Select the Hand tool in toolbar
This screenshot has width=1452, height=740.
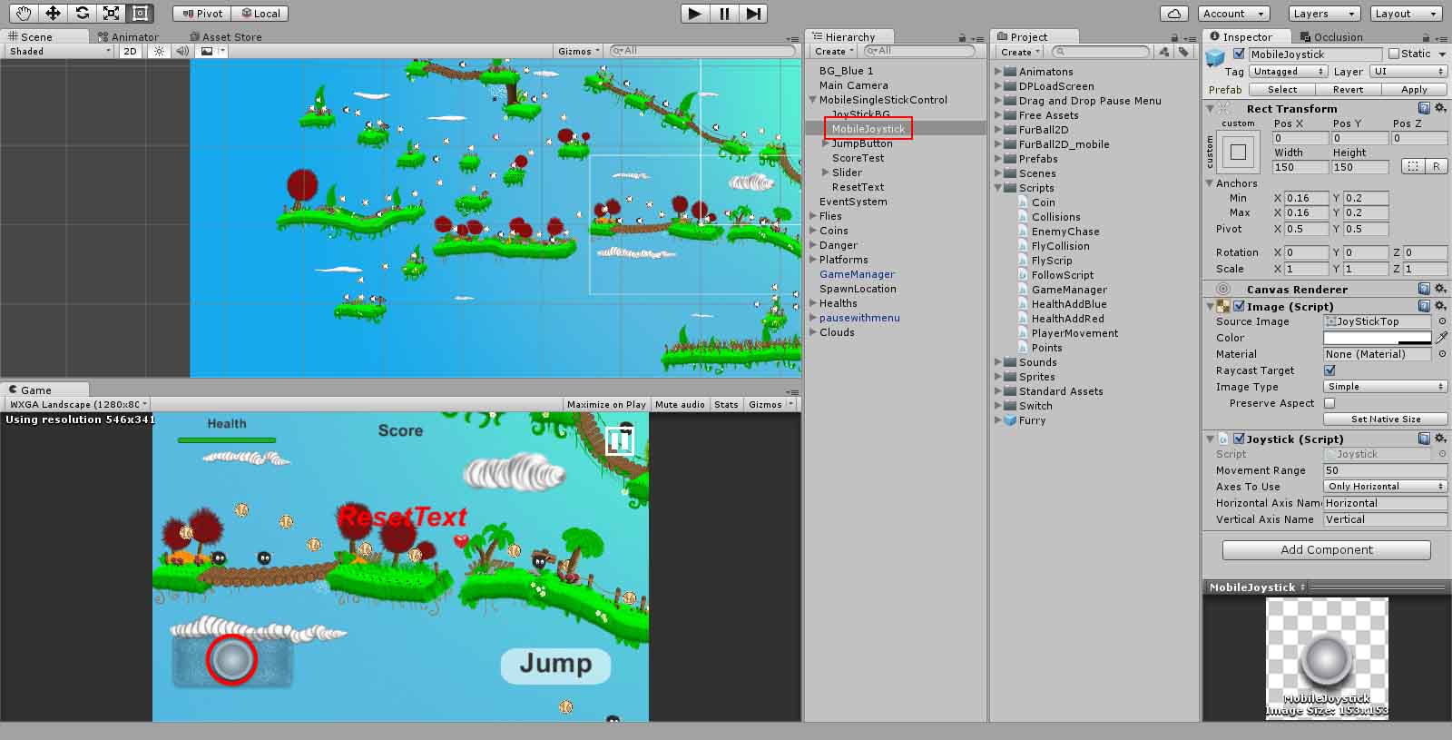coord(24,13)
